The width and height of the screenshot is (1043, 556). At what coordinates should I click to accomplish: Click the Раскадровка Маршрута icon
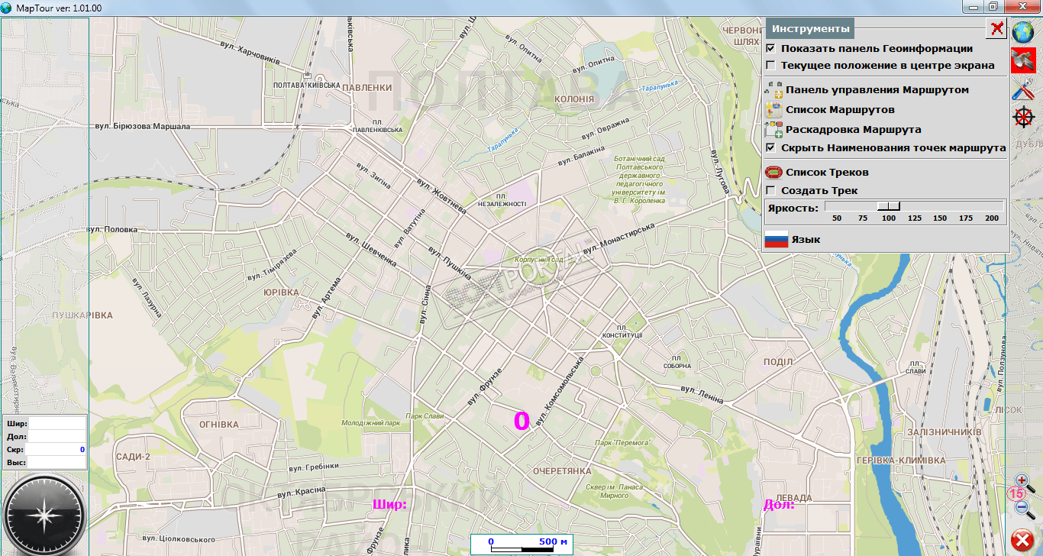tap(774, 129)
